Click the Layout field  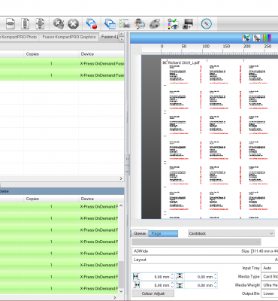pos(205,260)
